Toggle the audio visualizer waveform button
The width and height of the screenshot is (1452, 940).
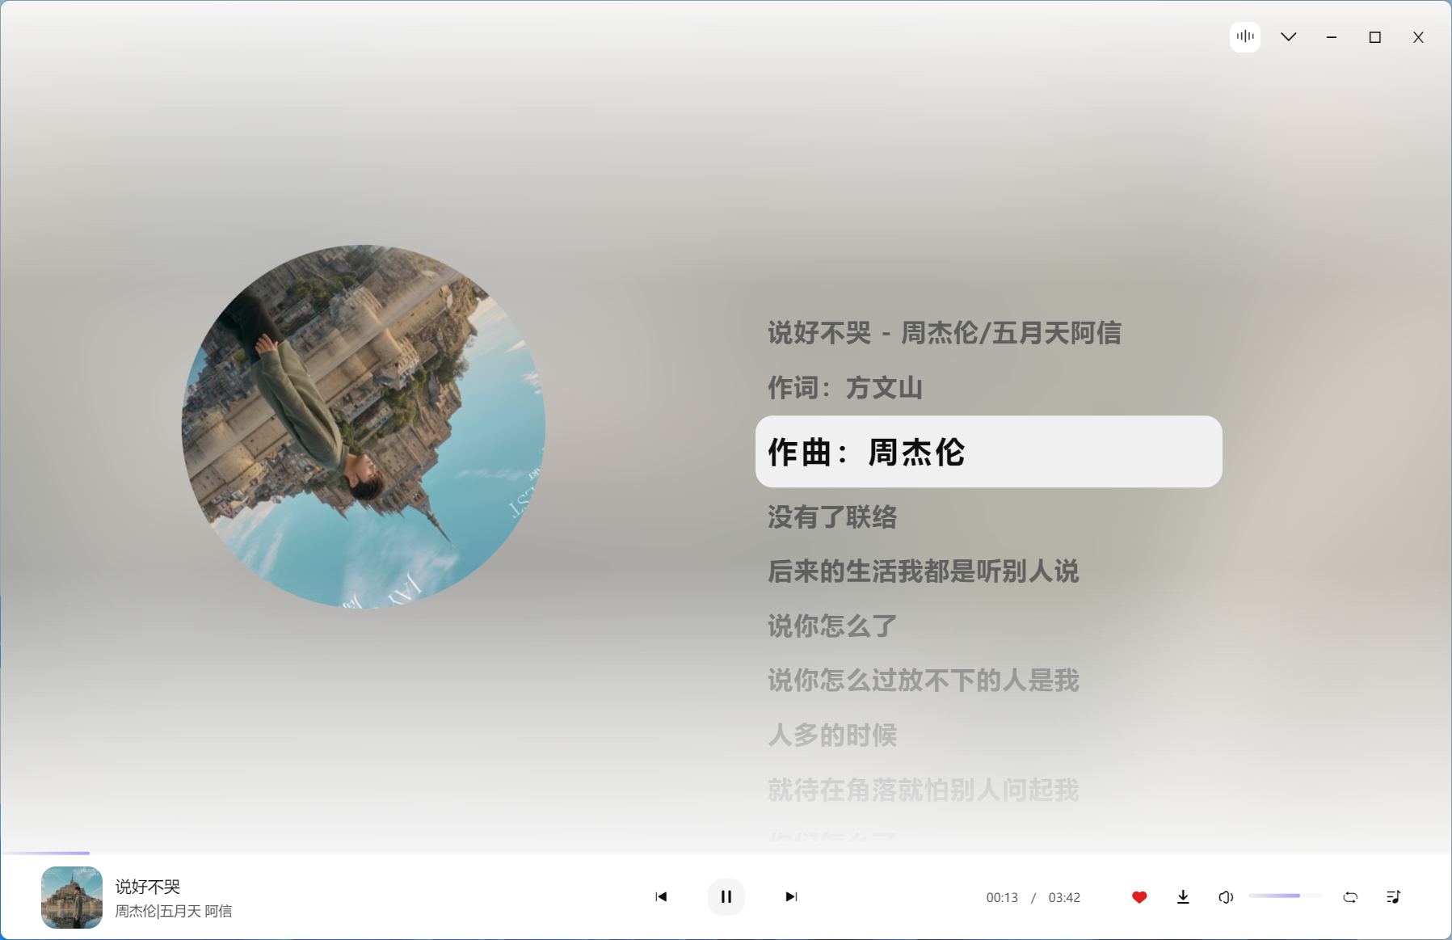tap(1245, 37)
